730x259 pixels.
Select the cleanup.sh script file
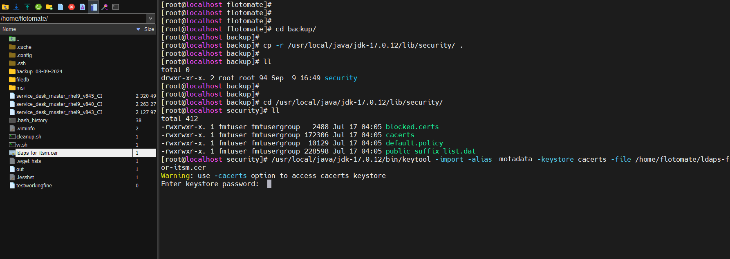coord(29,137)
